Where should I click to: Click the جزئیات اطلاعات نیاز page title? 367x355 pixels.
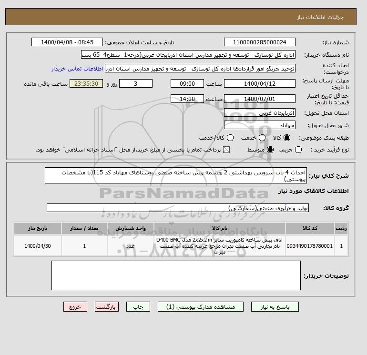(320, 17)
